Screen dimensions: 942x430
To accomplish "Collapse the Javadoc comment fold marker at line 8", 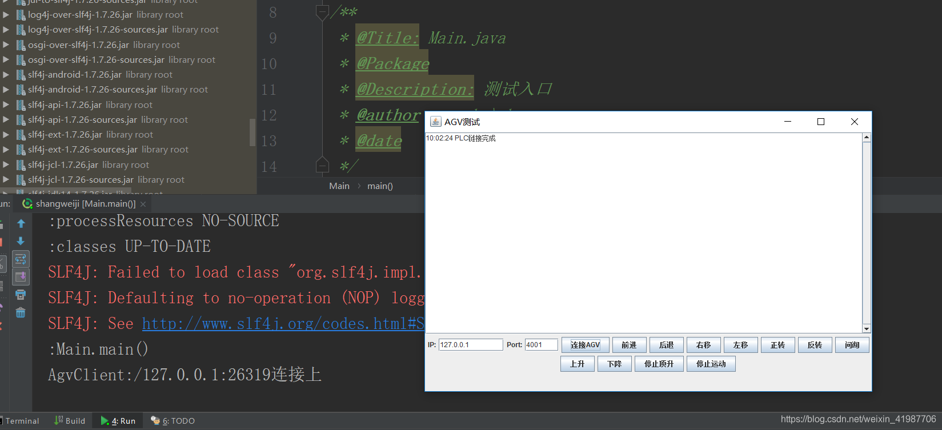I will coord(322,12).
